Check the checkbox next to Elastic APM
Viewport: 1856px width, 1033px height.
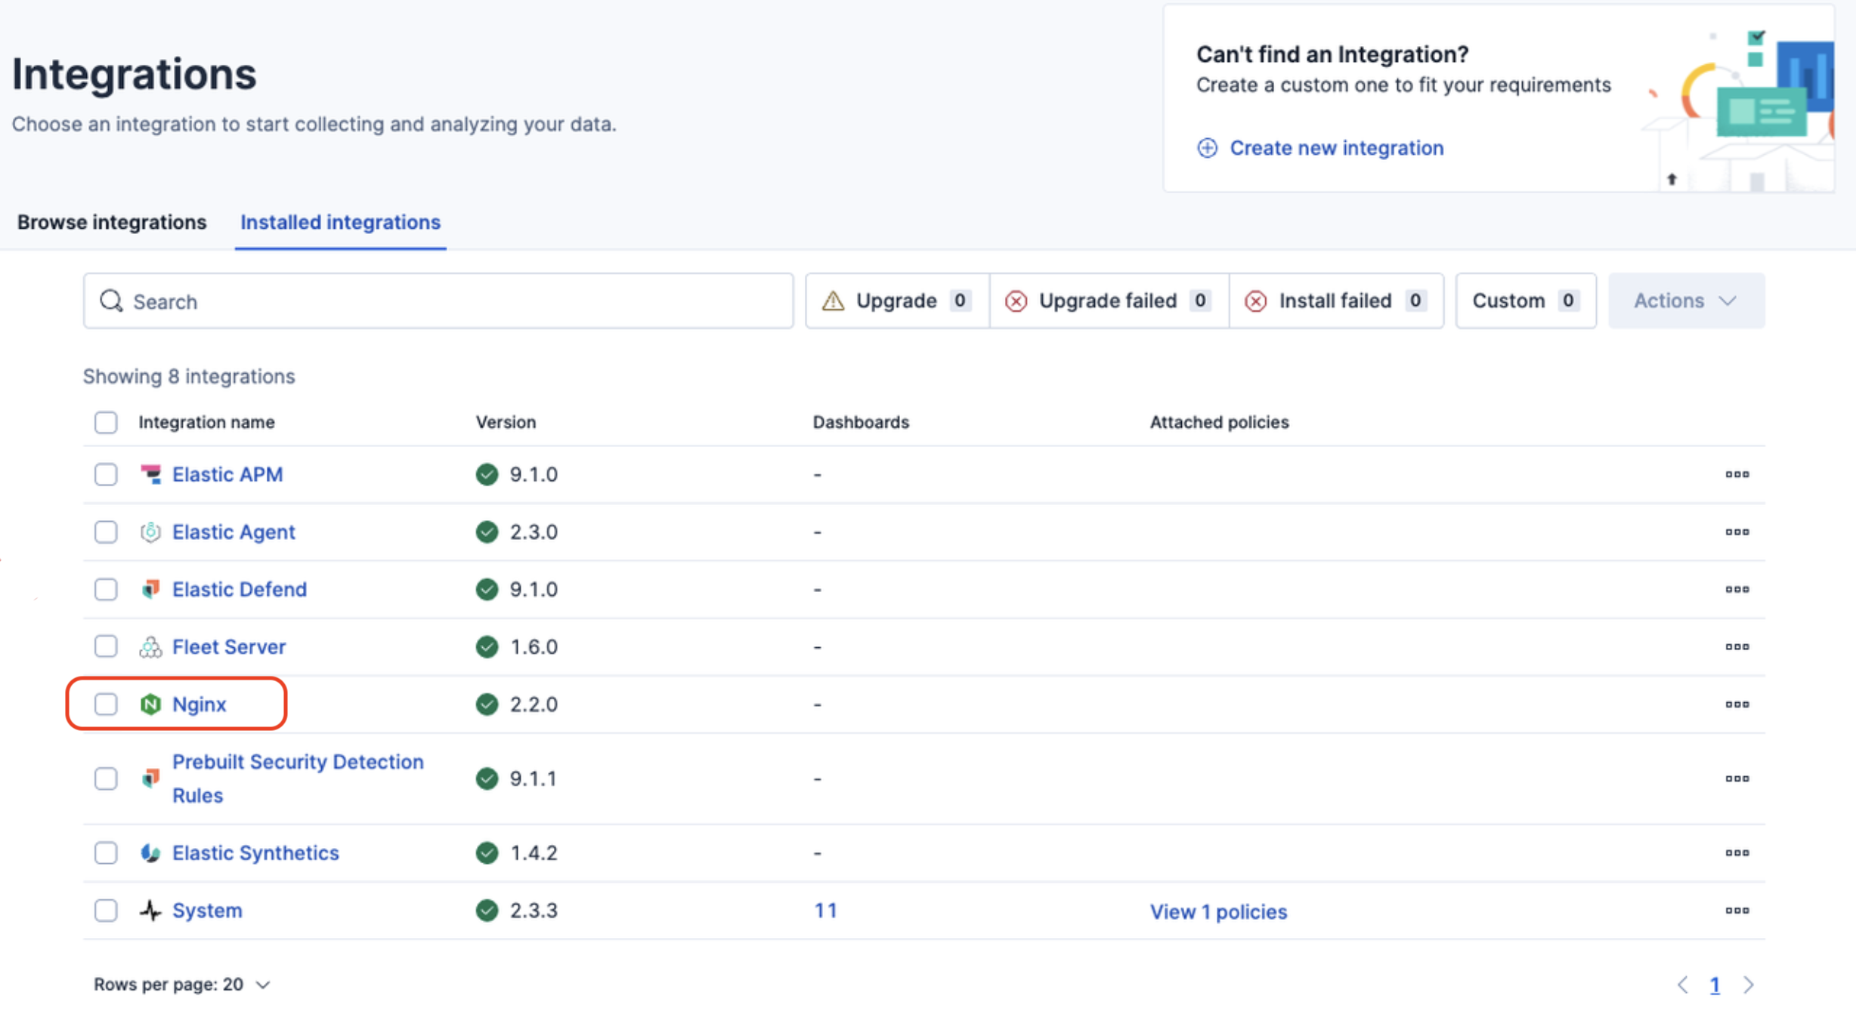pyautogui.click(x=106, y=474)
